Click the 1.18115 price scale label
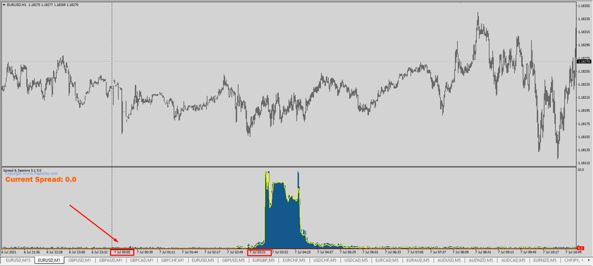 [584, 163]
